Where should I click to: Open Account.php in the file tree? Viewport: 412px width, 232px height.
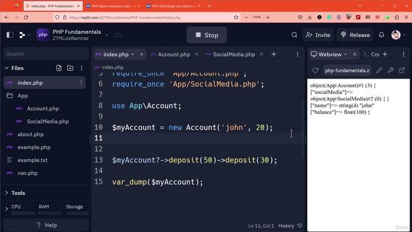tap(42, 109)
